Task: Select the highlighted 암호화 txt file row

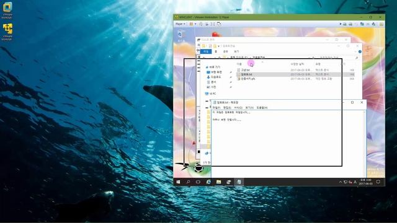Action: pos(295,74)
